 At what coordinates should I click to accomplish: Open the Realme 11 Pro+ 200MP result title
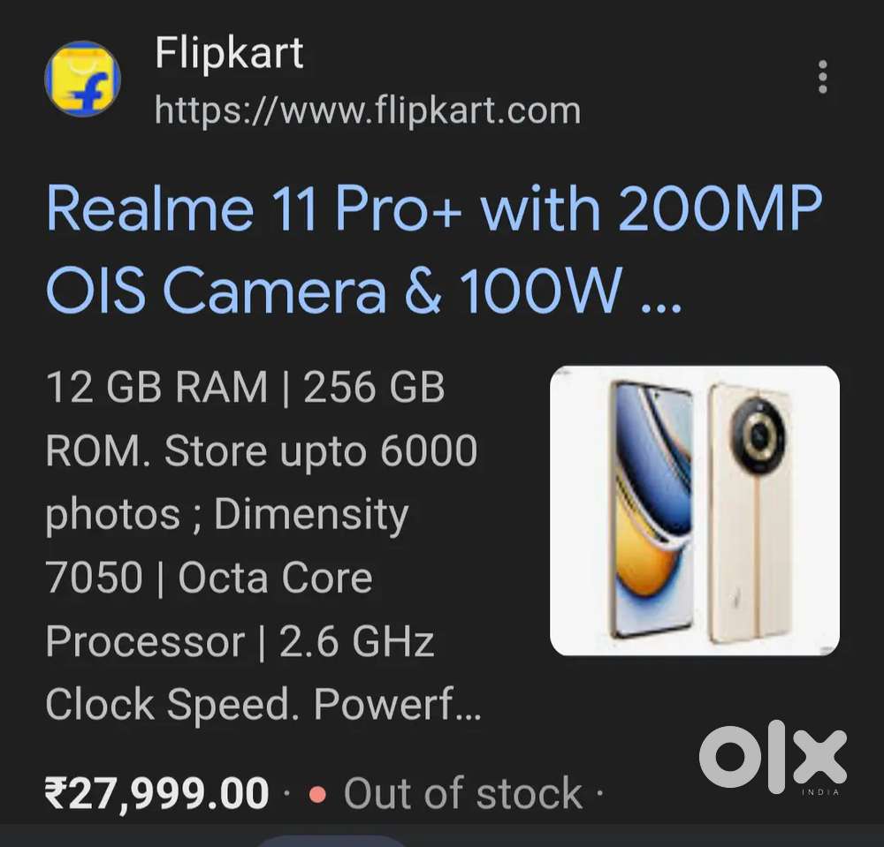click(434, 249)
